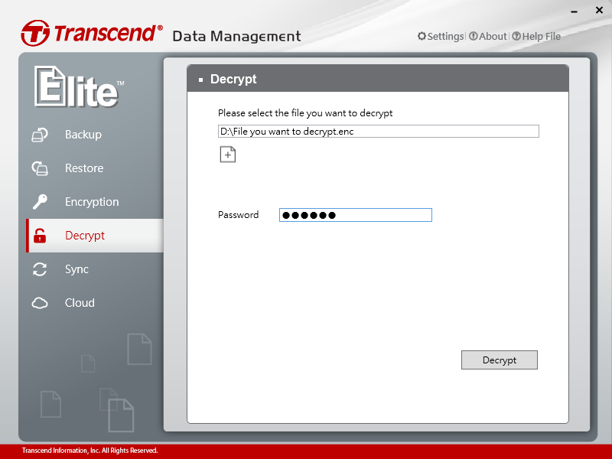Screen dimensions: 612x459
Task: Click the Settings gear icon
Action: tap(422, 36)
